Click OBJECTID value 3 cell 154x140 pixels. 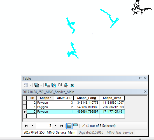click(x=64, y=103)
